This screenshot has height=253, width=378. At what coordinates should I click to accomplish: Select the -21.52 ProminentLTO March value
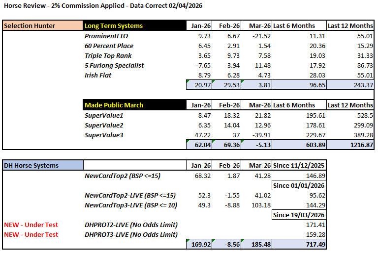pyautogui.click(x=259, y=36)
